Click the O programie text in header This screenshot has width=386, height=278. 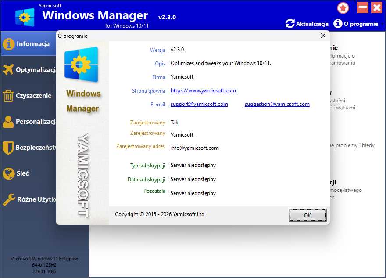(361, 24)
